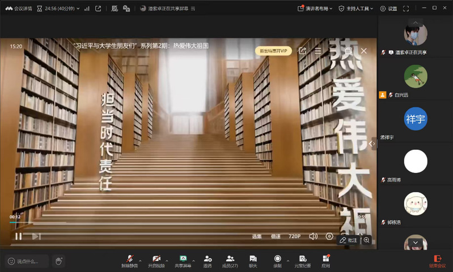Open the 720P video quality selector
453x272 pixels.
[x=294, y=236]
